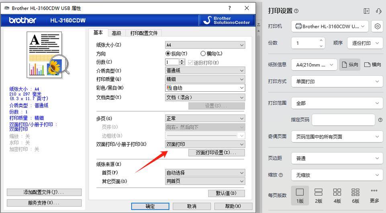Open 页边距 普通 dropdown
Viewport: 386px width, 213px height.
coord(337,158)
